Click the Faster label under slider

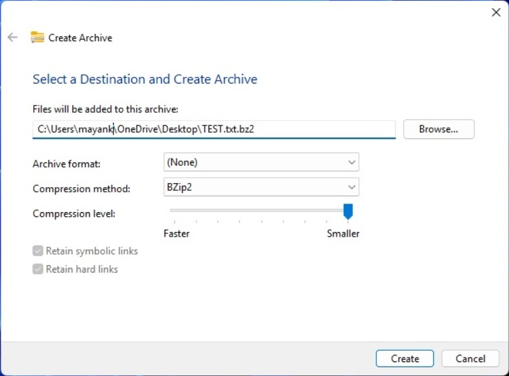point(177,233)
